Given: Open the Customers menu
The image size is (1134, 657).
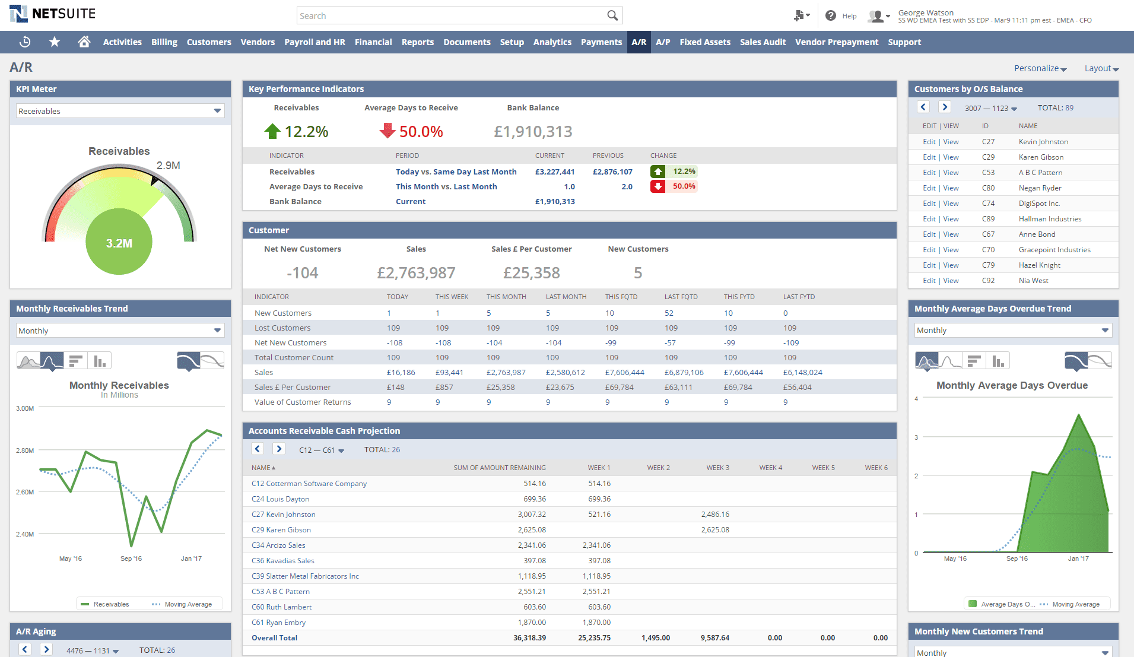Looking at the screenshot, I should point(209,42).
